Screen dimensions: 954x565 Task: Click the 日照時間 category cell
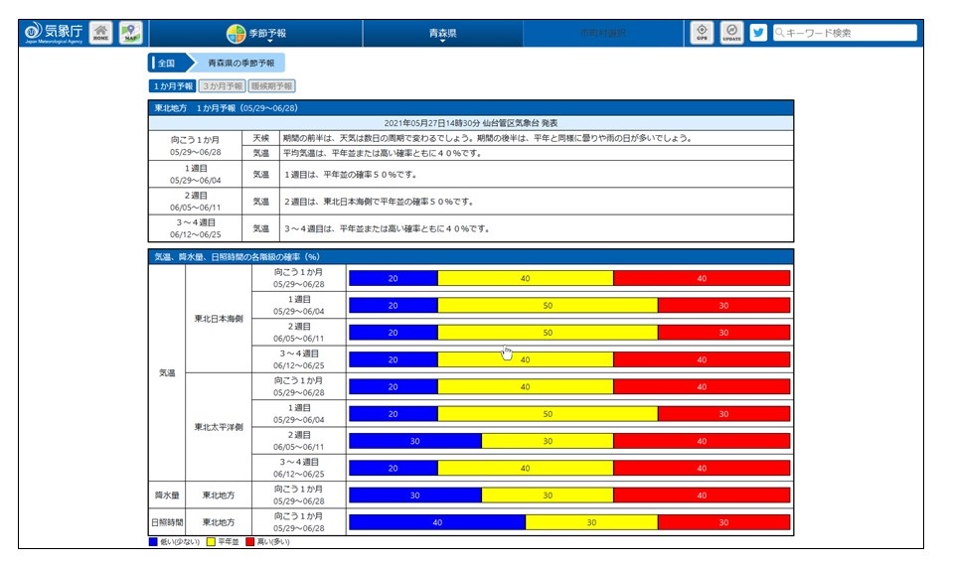[167, 522]
